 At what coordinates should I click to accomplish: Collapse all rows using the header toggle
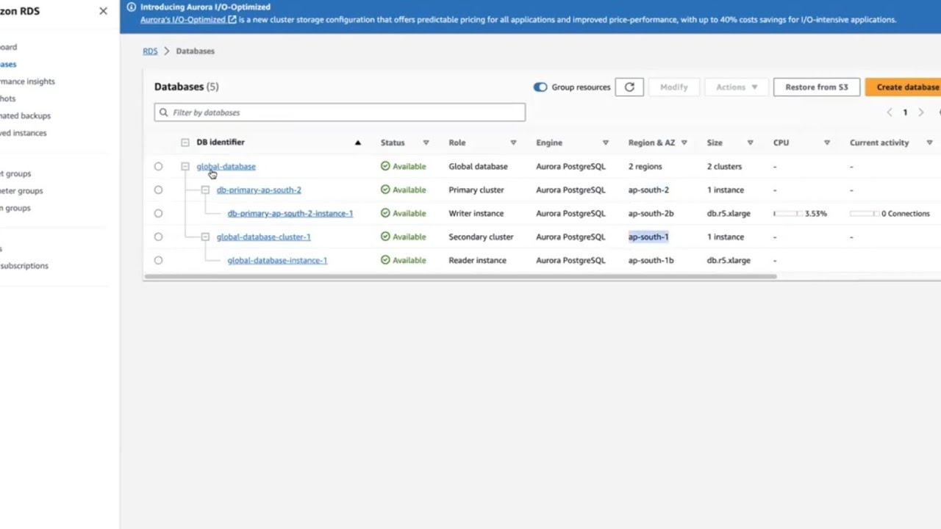point(185,143)
